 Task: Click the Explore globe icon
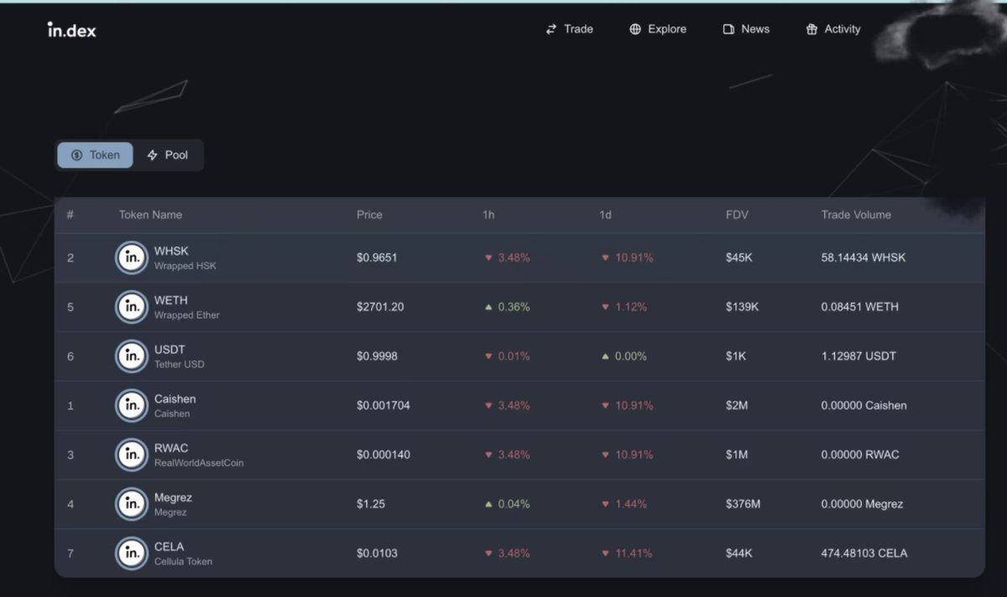pyautogui.click(x=635, y=29)
